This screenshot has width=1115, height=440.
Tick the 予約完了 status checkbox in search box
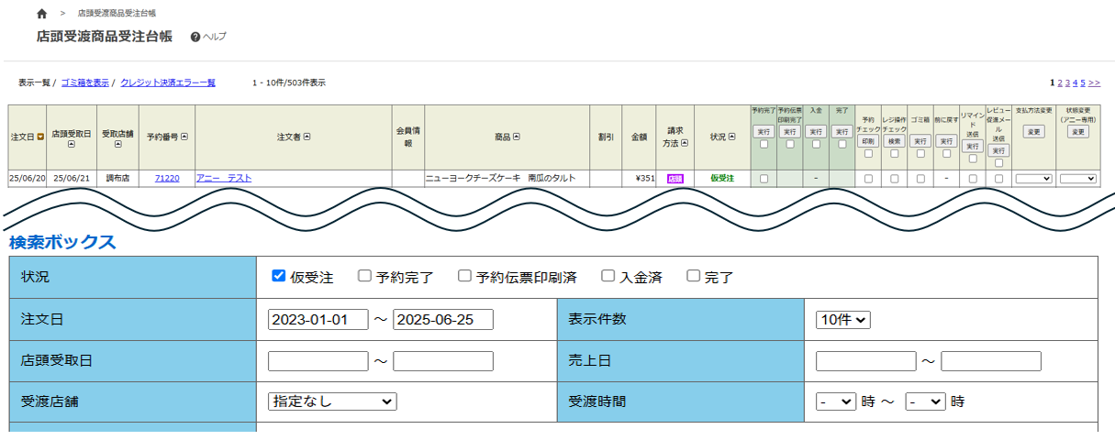364,276
